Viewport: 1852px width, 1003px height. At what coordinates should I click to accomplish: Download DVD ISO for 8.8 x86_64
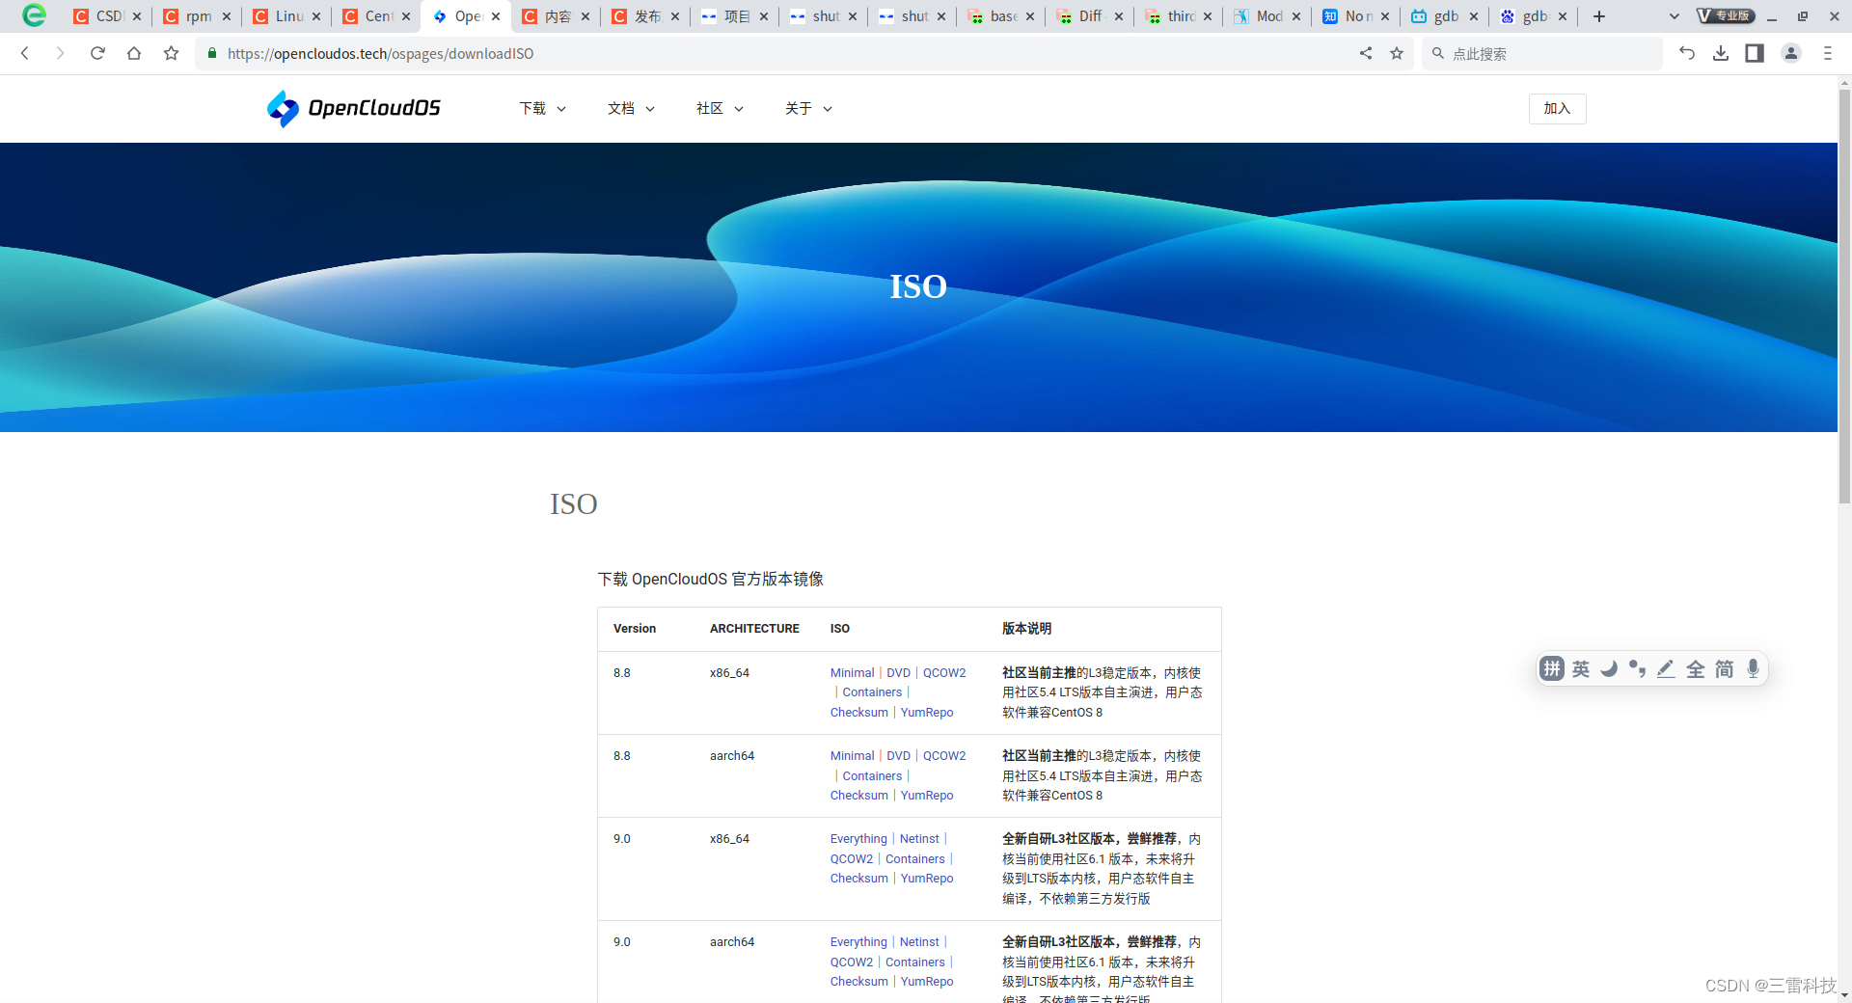[898, 672]
